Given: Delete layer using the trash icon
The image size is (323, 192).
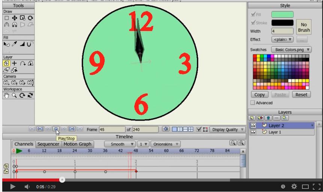Looking at the screenshot, I should click(x=268, y=118).
